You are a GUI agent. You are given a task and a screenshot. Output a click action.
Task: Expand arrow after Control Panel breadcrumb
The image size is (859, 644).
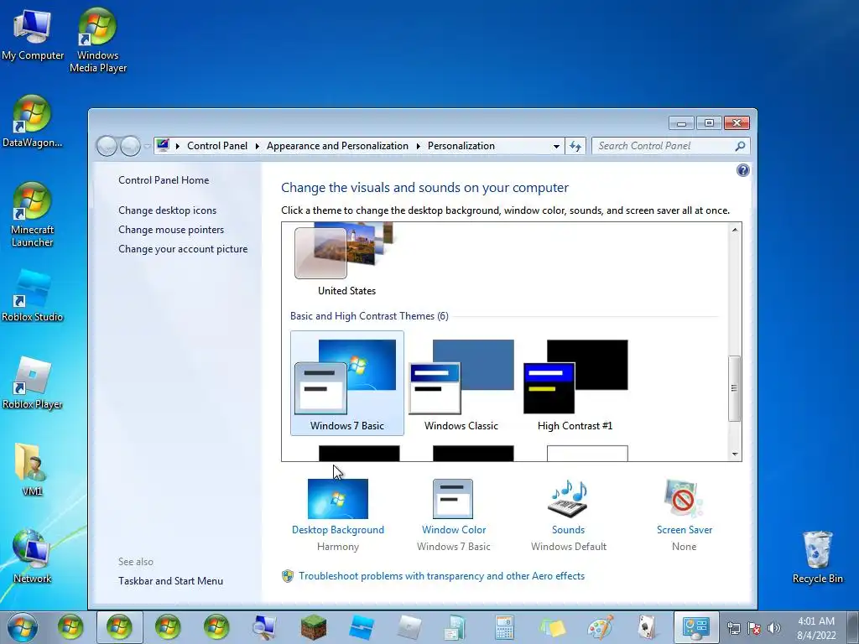[x=257, y=146]
